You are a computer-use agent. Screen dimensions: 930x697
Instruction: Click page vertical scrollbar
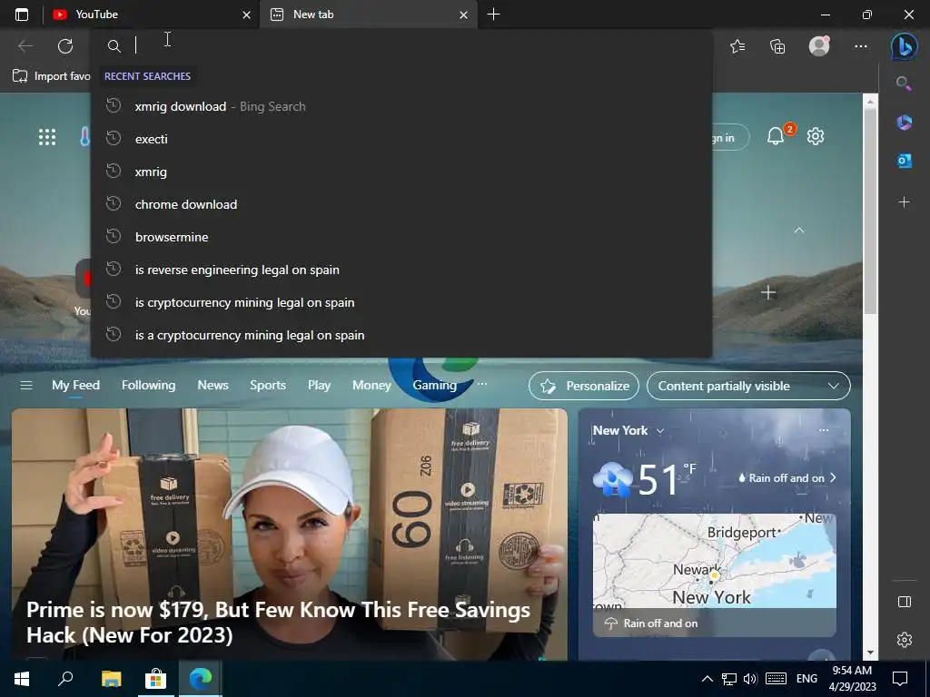click(x=870, y=212)
